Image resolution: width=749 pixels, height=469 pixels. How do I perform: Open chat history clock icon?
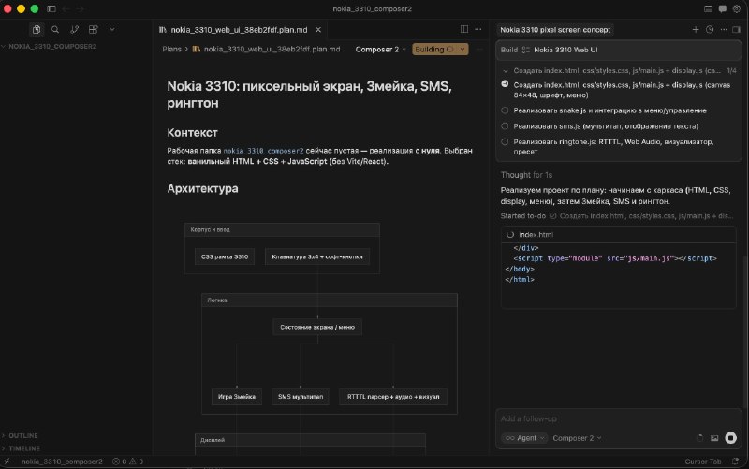(710, 30)
